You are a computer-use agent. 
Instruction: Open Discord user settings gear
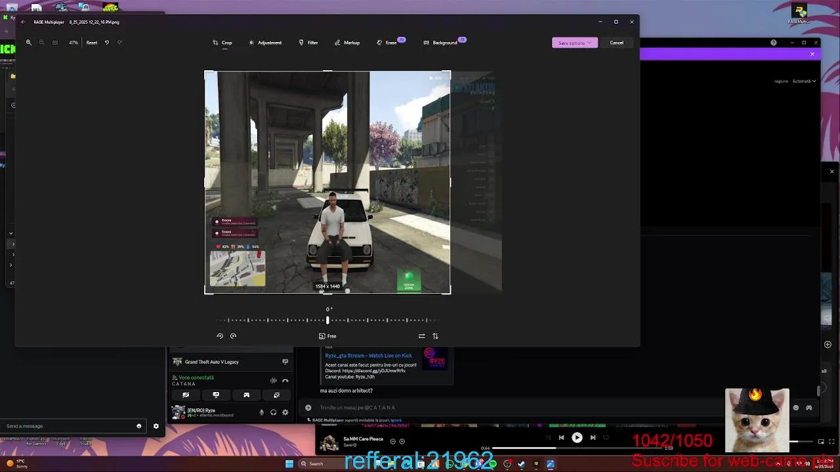click(285, 412)
